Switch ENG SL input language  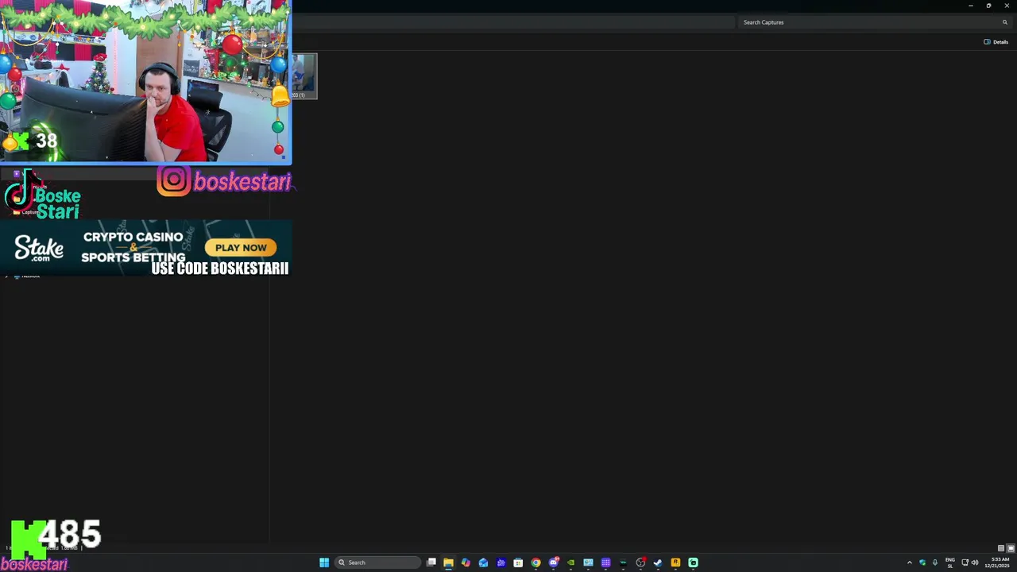click(950, 562)
